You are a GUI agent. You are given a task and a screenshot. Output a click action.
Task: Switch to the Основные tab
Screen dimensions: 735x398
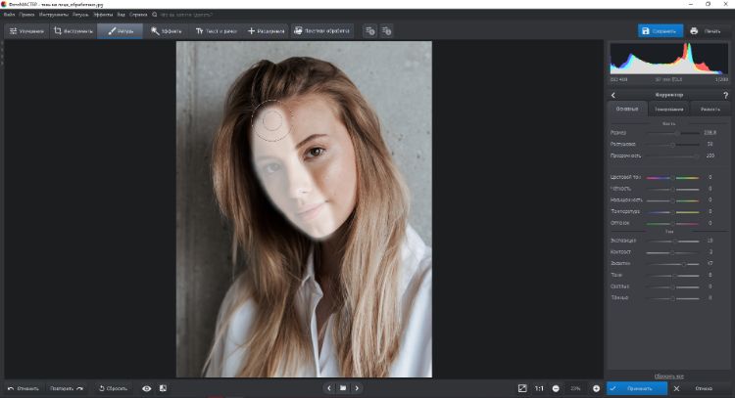tap(627, 109)
